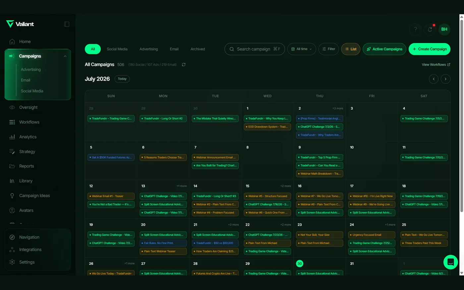The image size is (464, 290).
Task: Open 'The Mistake That Quietly Wrec...' event
Action: (215, 118)
